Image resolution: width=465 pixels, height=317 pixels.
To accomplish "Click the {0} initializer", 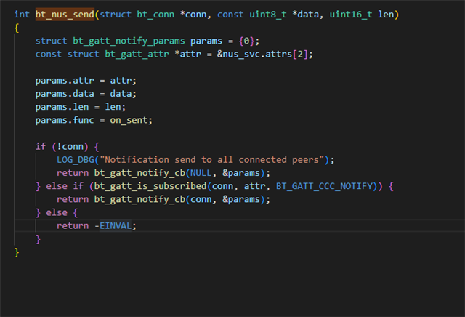I will click(246, 41).
